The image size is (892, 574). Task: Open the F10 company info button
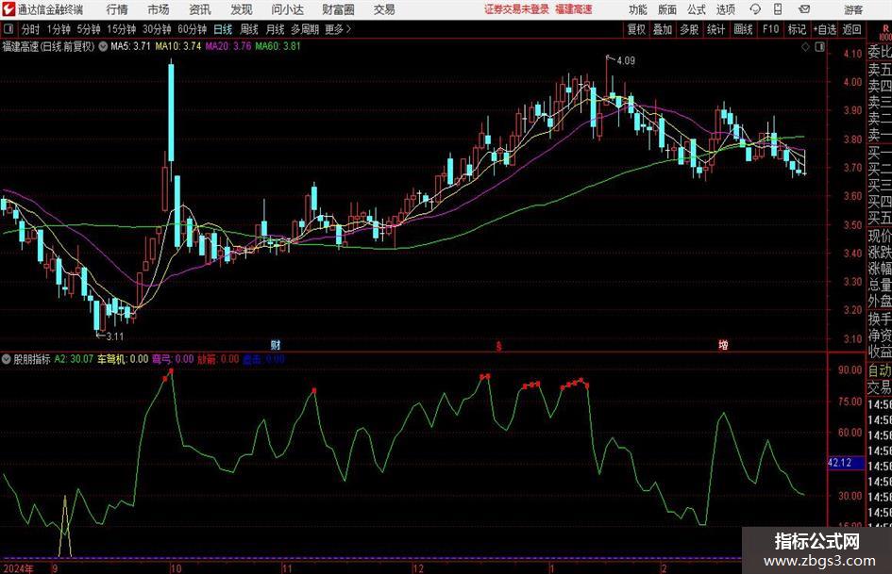click(770, 29)
